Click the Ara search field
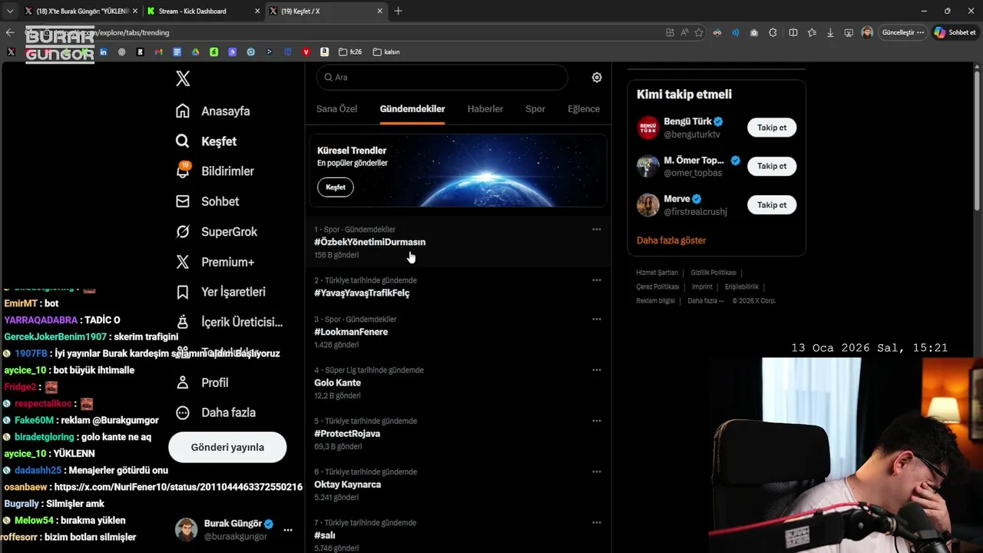The image size is (983, 553). point(442,78)
